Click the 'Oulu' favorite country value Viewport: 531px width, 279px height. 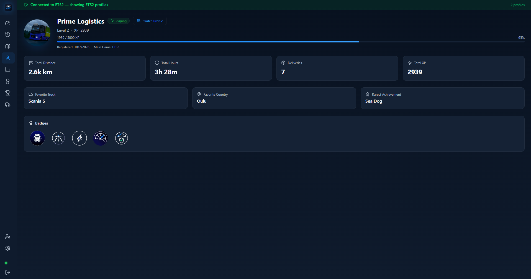[202, 101]
